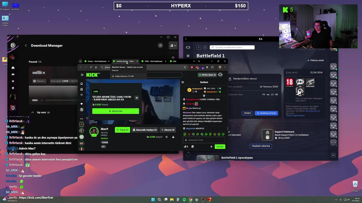Click the DURAKLATILDI button
The height and width of the screenshot is (203, 362).
pos(266,113)
